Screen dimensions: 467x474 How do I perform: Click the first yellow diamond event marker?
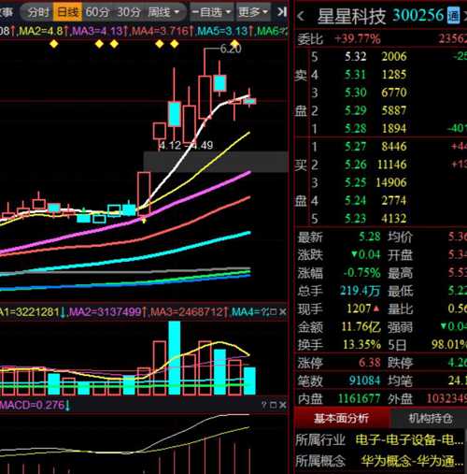coord(54,44)
